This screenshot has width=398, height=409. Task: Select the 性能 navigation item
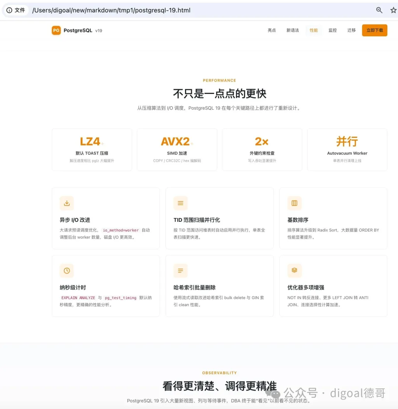(314, 30)
